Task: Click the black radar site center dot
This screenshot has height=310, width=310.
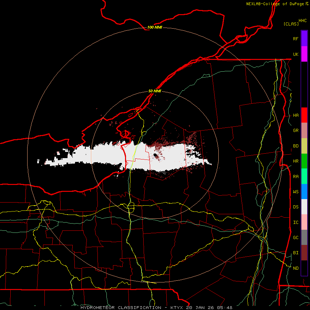Action: (155, 155)
